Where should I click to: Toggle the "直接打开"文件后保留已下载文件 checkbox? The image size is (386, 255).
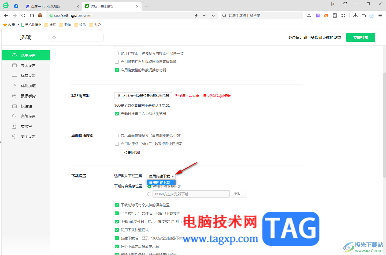click(117, 213)
